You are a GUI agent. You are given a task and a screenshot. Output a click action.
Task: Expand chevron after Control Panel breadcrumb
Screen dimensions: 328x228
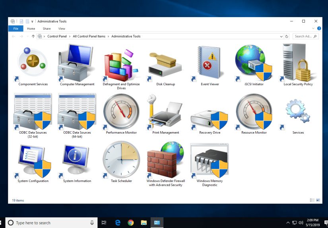pos(70,36)
